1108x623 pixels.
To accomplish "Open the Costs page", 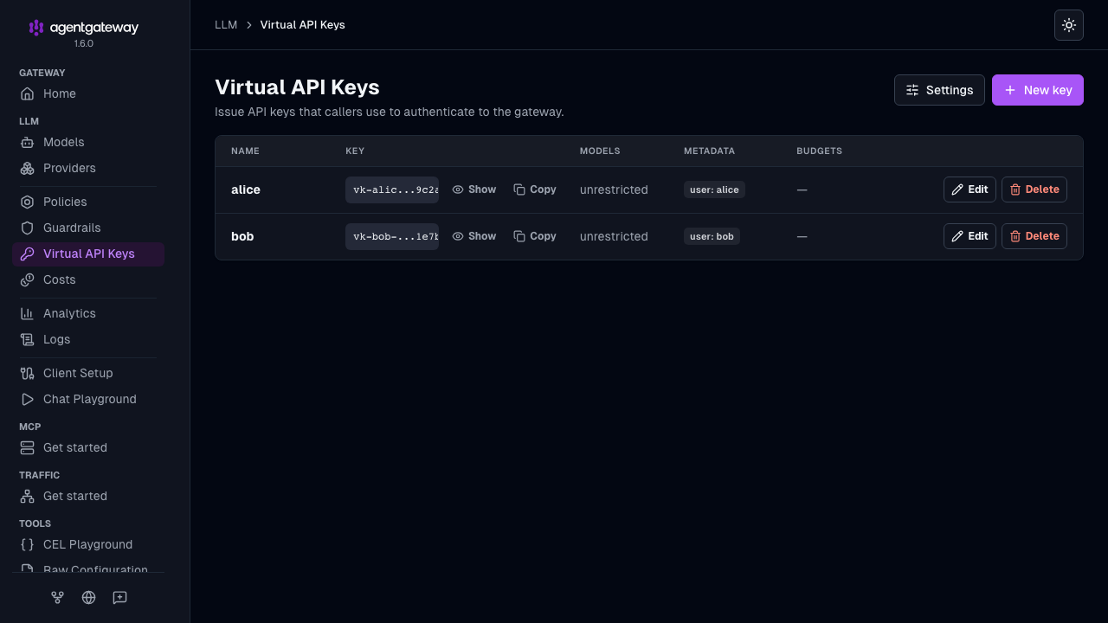I will point(88,279).
